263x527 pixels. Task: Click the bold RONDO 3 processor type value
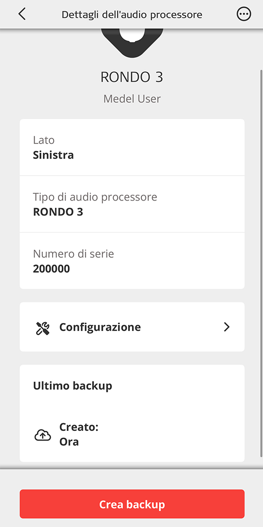pyautogui.click(x=57, y=212)
